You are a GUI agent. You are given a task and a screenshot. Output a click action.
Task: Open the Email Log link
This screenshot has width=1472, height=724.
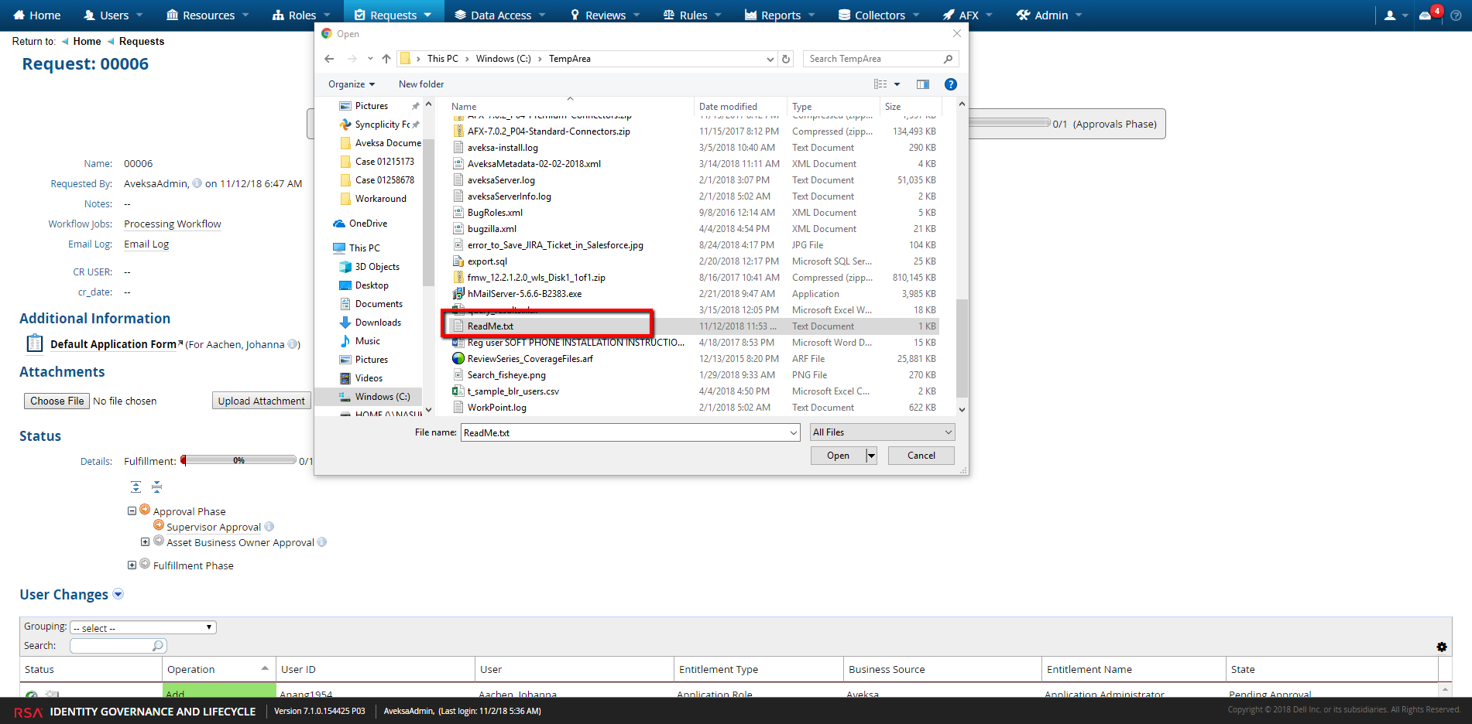pos(146,244)
